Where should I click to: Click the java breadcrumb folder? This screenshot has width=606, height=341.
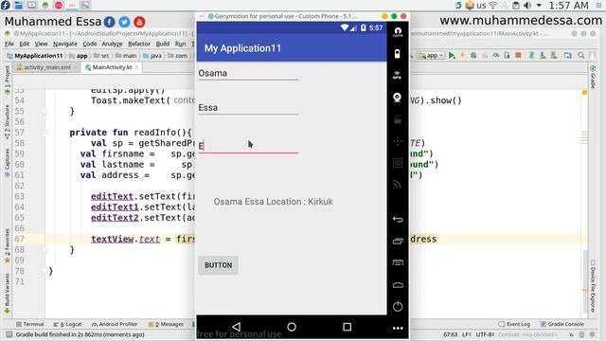point(152,56)
